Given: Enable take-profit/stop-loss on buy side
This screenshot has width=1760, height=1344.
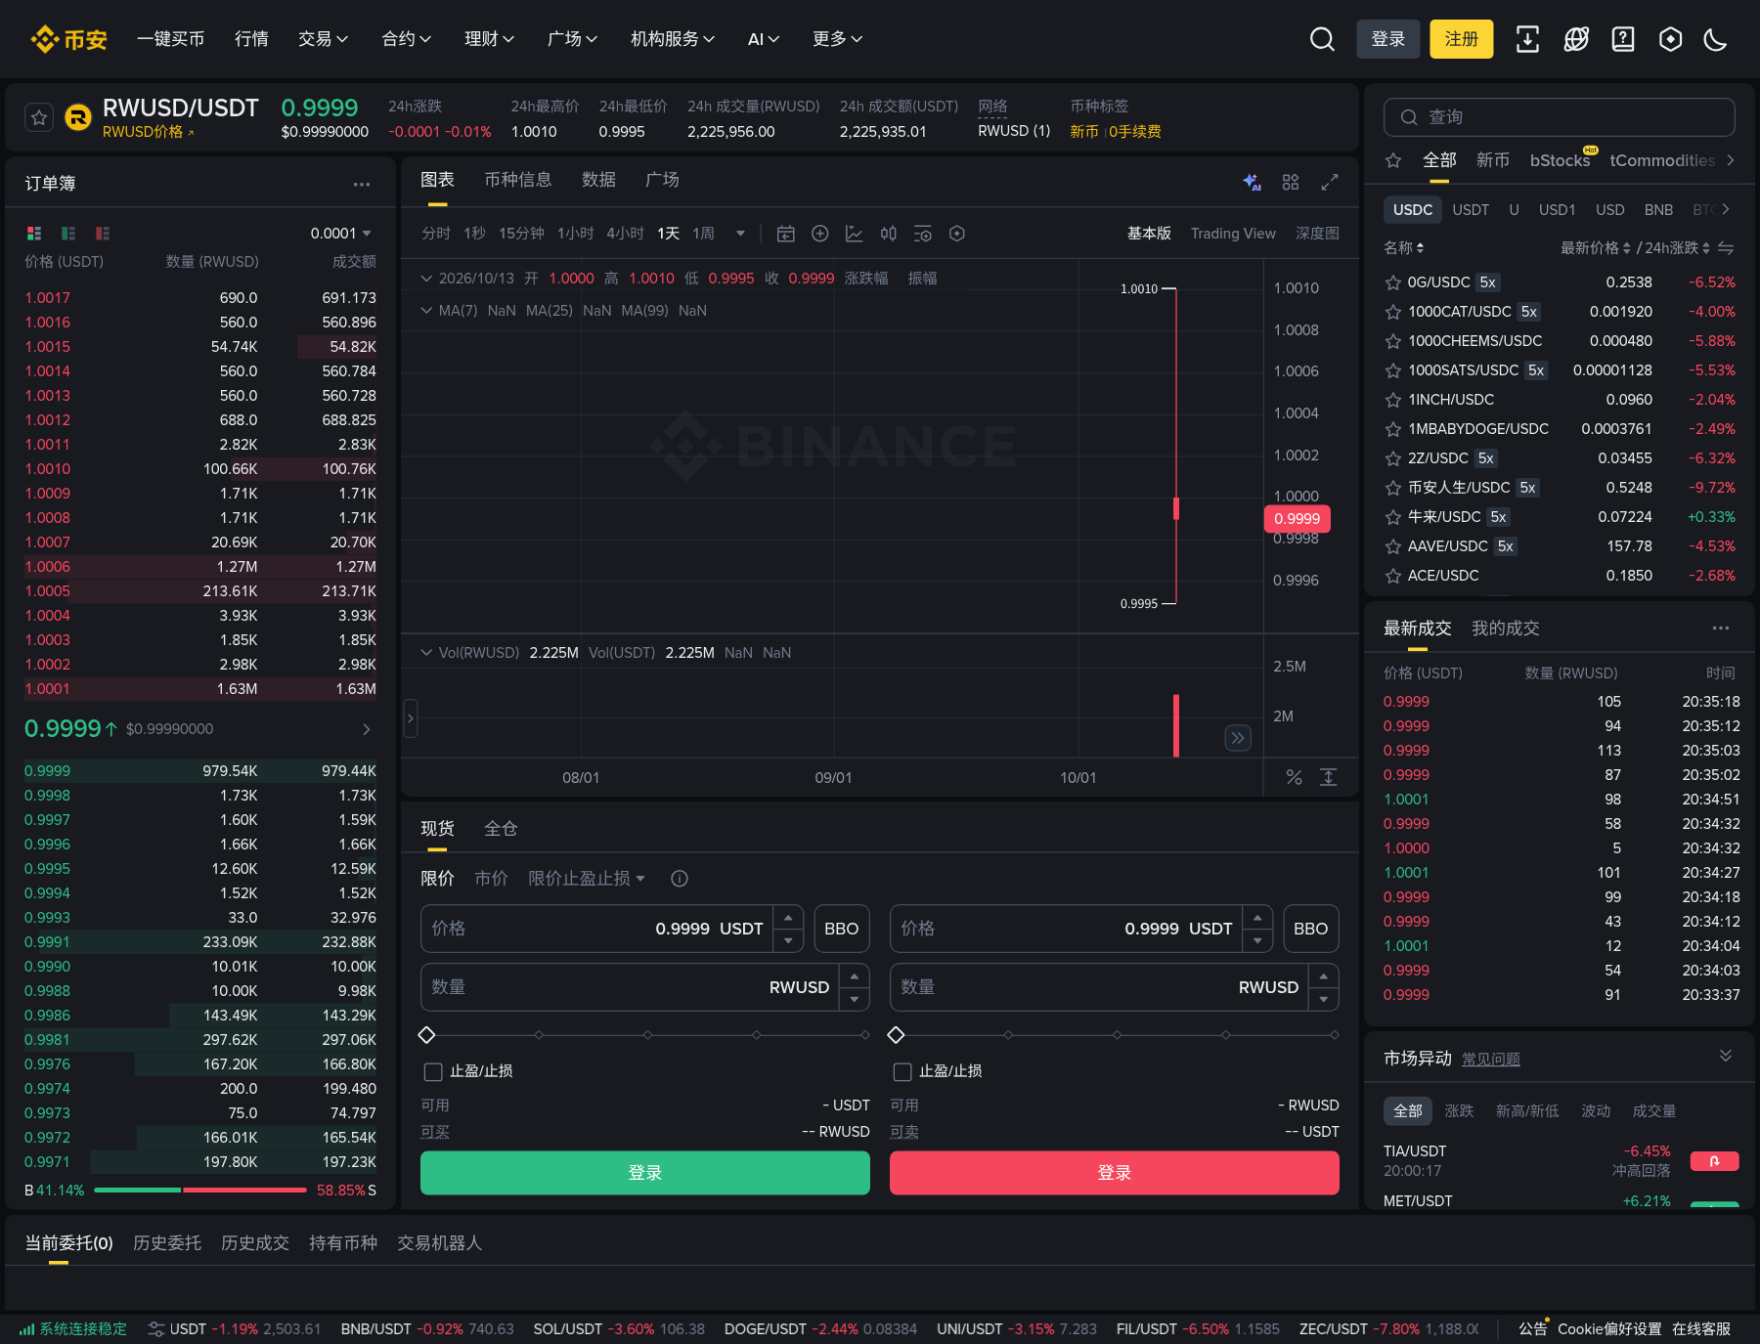Looking at the screenshot, I should pos(433,1072).
